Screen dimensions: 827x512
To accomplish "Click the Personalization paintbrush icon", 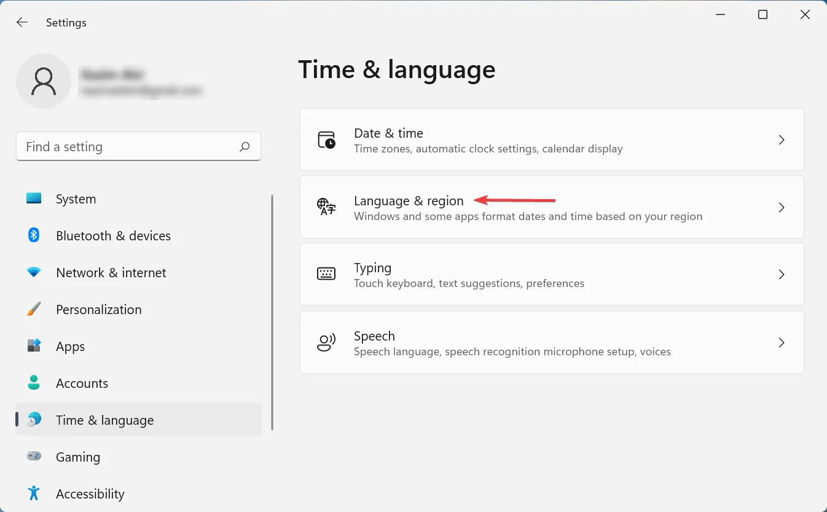I will [34, 309].
